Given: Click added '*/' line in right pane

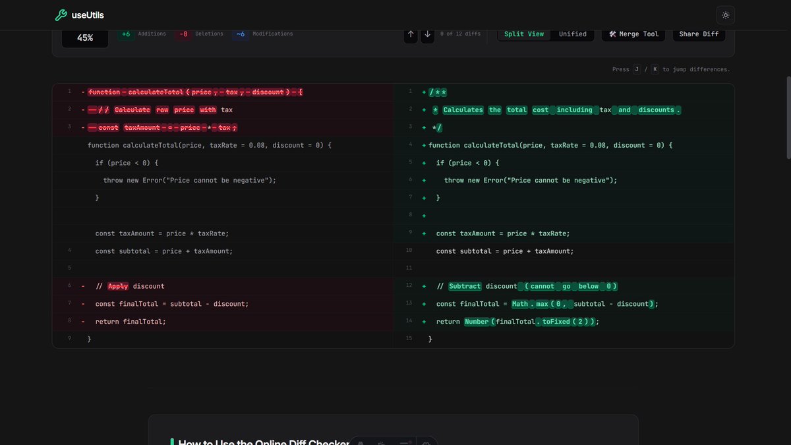Looking at the screenshot, I should (564, 127).
